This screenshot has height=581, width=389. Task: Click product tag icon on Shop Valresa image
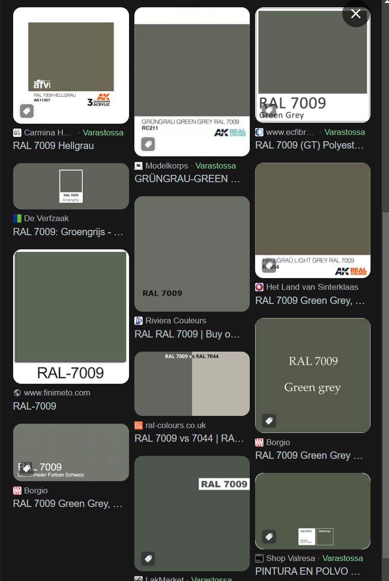tap(269, 536)
